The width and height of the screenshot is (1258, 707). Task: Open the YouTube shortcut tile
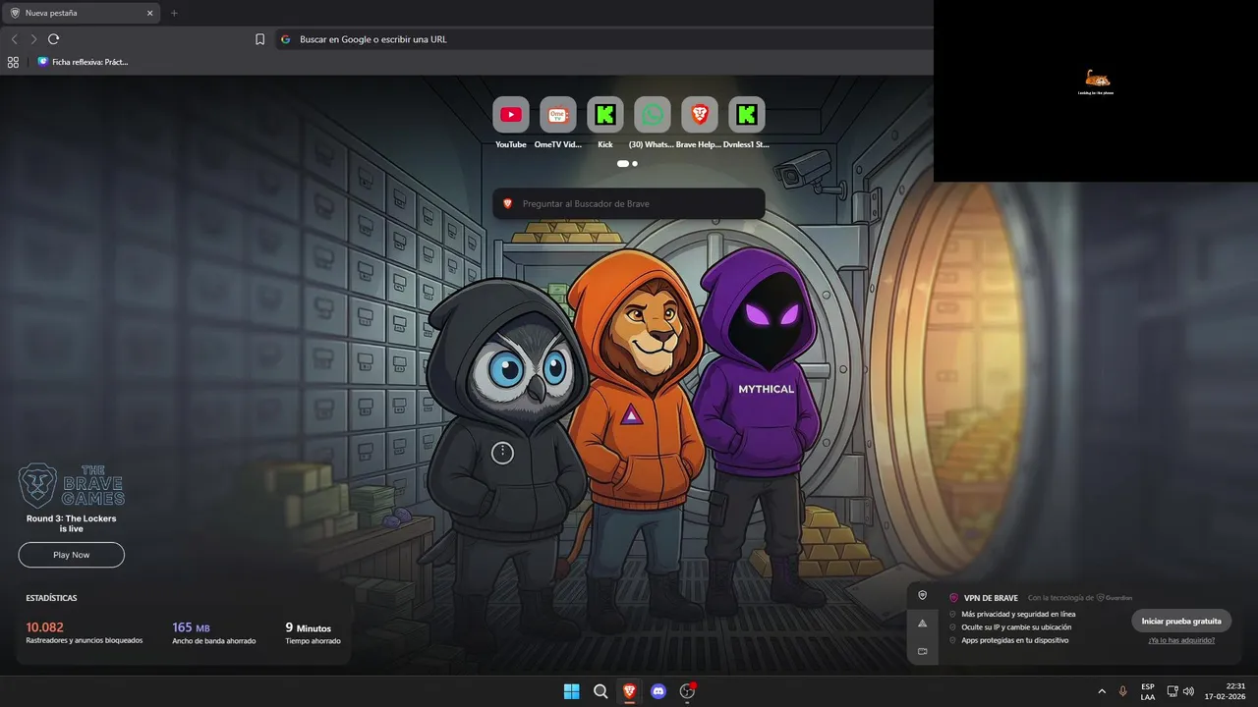tap(511, 115)
